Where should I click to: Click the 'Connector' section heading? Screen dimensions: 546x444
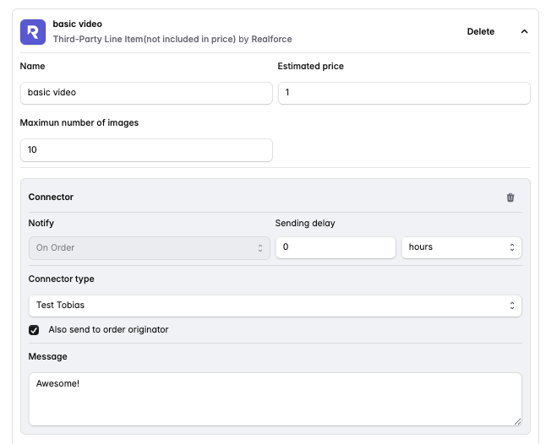pyautogui.click(x=51, y=198)
